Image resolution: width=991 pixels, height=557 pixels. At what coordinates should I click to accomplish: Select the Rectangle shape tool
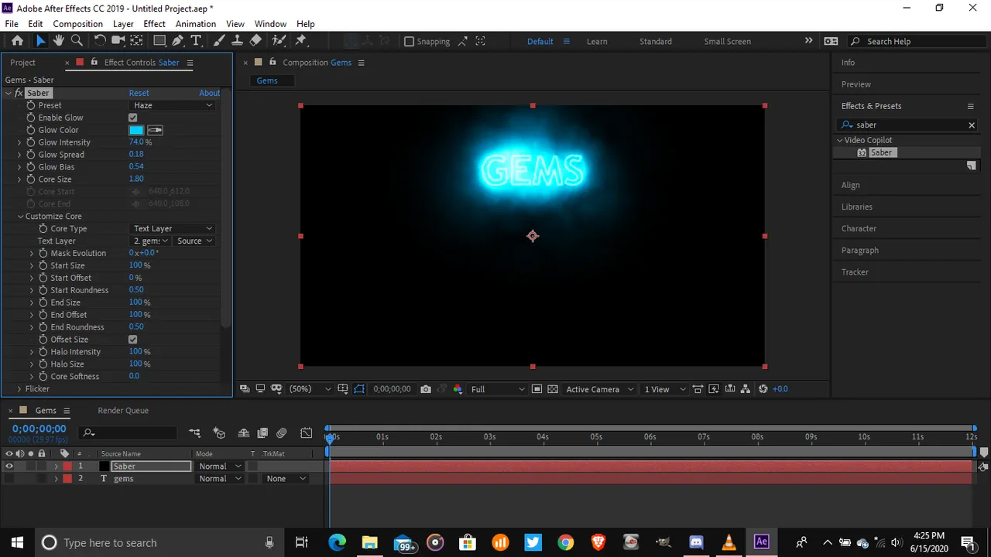point(159,41)
